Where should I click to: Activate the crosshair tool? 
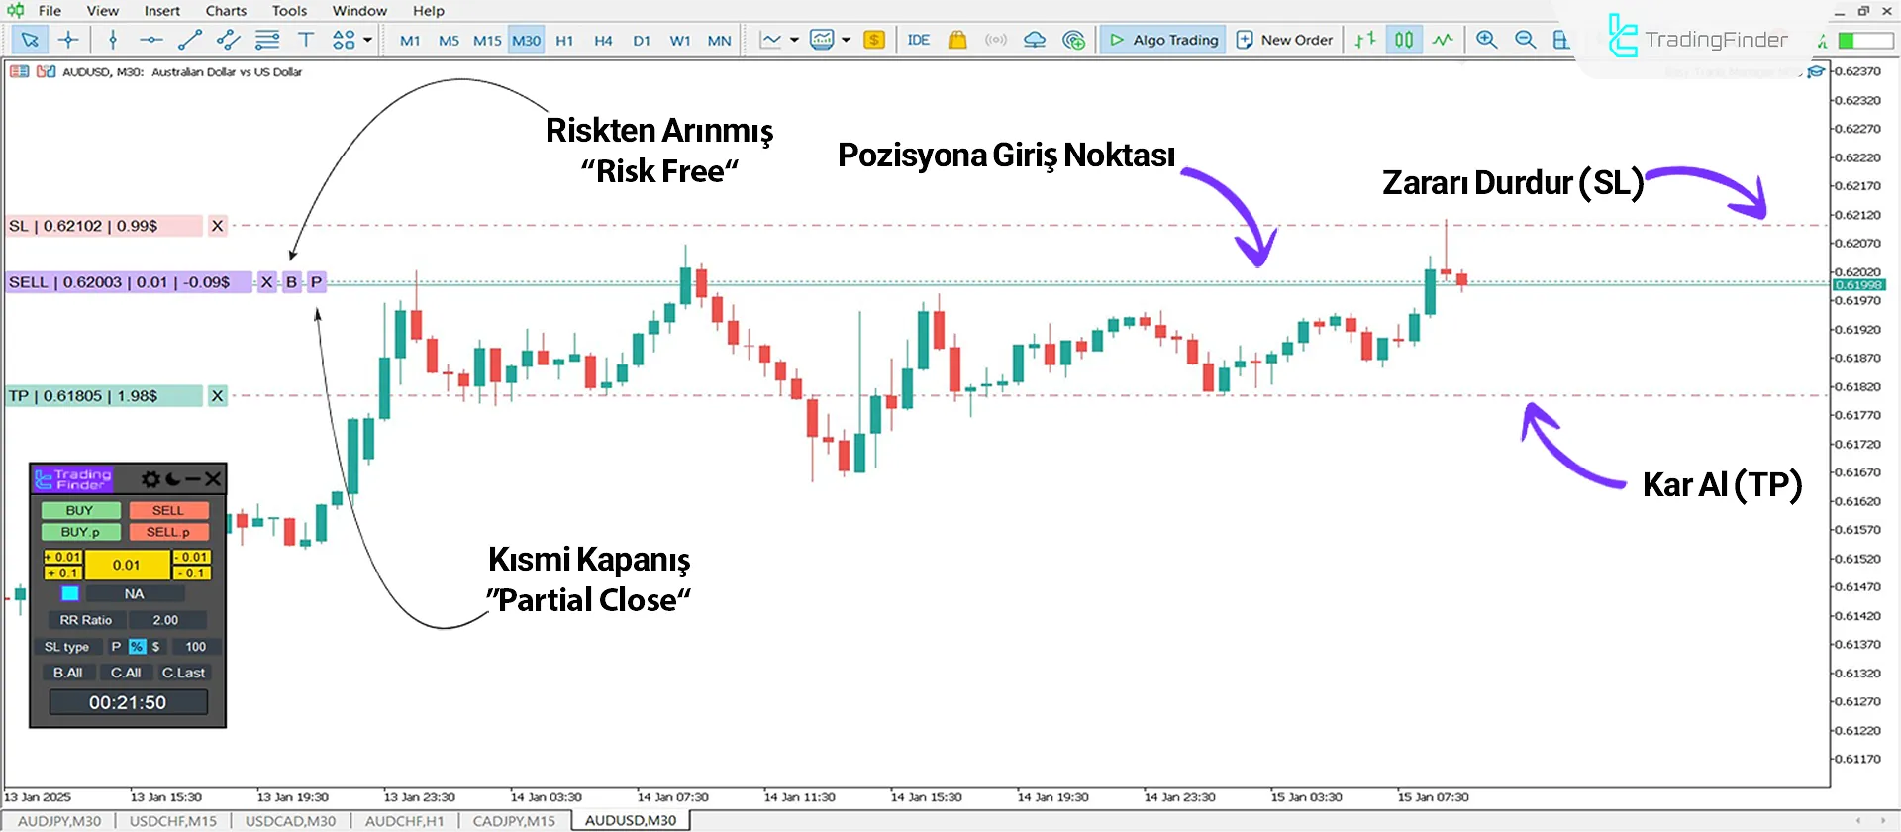tap(68, 40)
